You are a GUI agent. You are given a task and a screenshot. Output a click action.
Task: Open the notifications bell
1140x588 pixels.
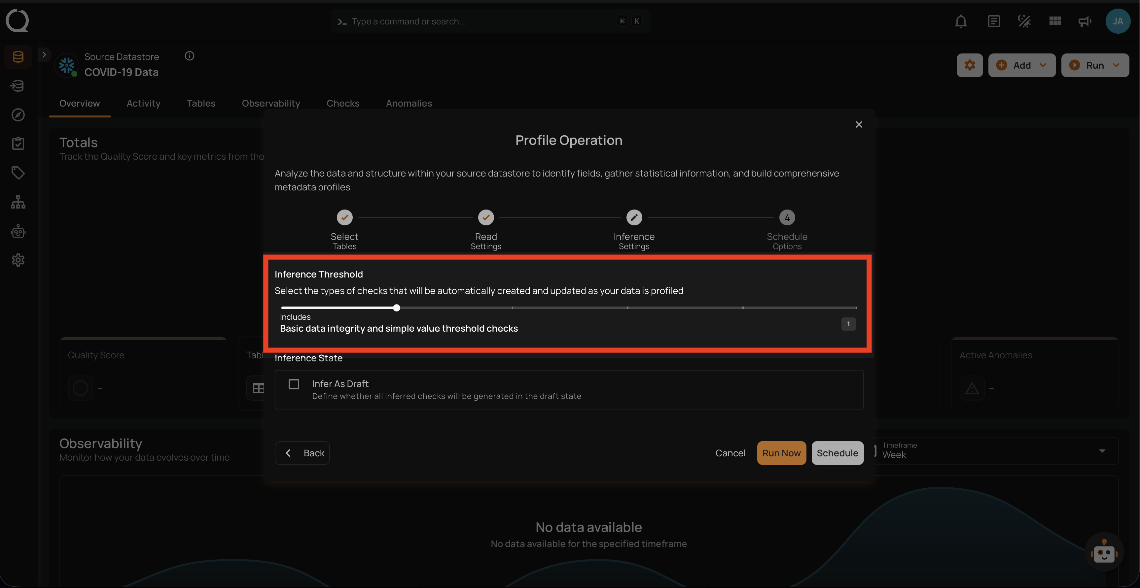(x=961, y=21)
